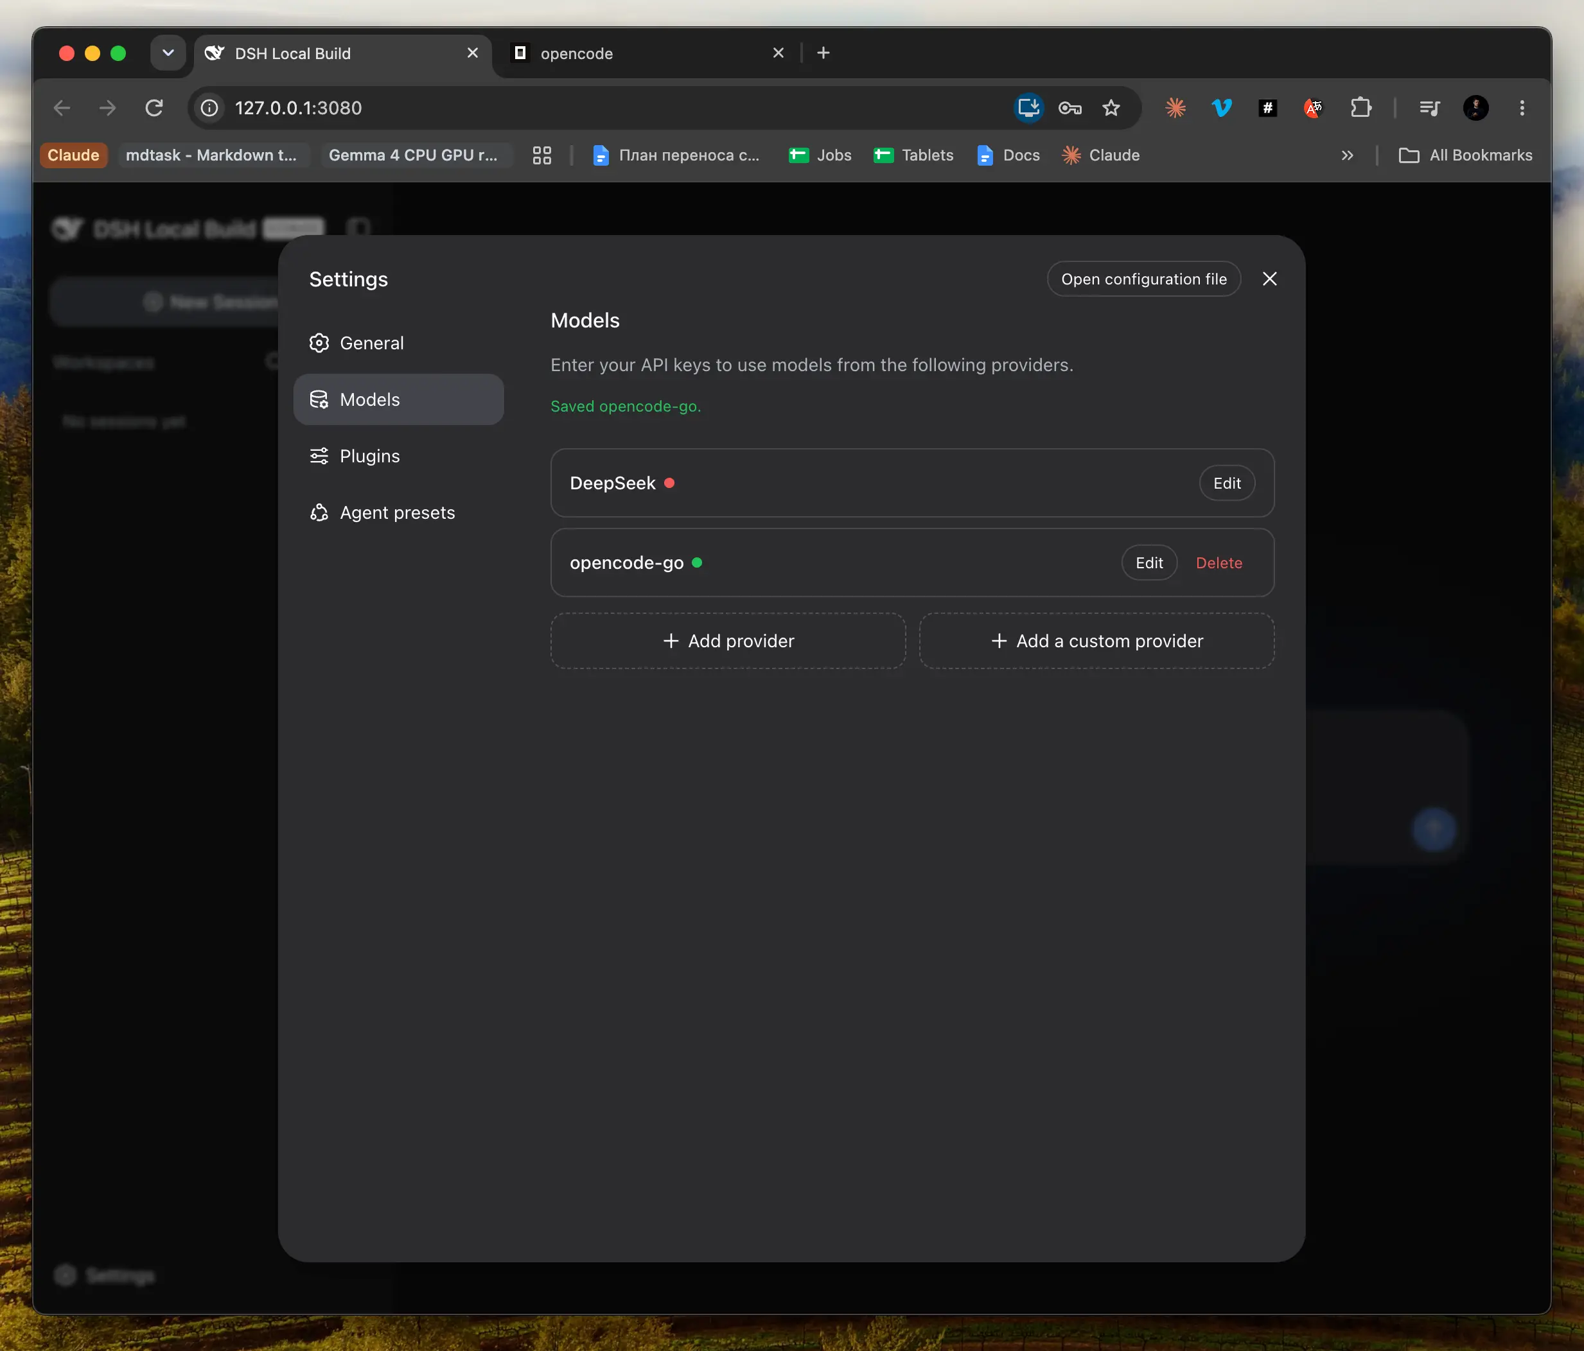Close the Settings dialog with the X
The width and height of the screenshot is (1584, 1351).
(1270, 279)
